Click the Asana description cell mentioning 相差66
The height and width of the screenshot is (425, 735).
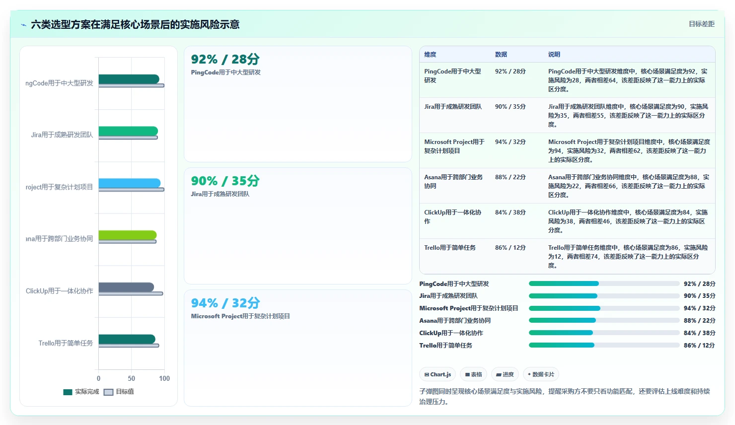click(628, 186)
